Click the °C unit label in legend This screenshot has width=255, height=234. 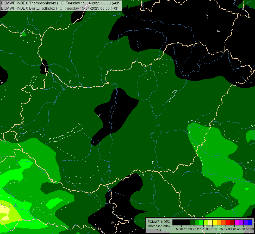point(159,230)
